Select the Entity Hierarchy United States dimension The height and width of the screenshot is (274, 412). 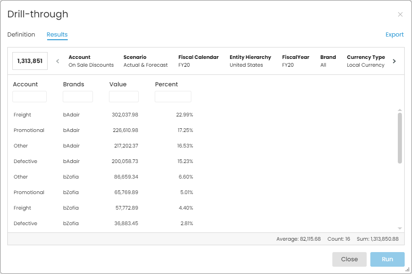[250, 61]
